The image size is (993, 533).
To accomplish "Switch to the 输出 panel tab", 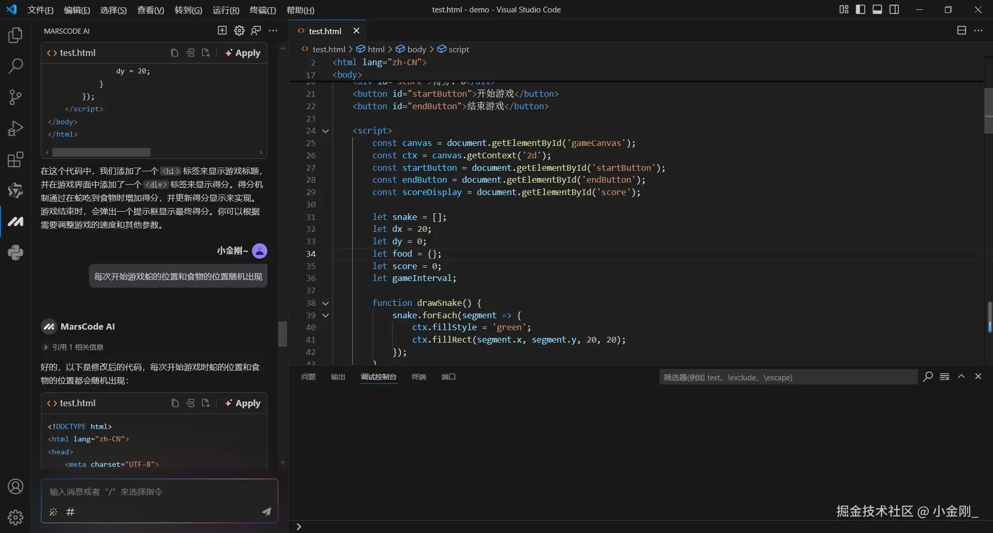I will (338, 377).
